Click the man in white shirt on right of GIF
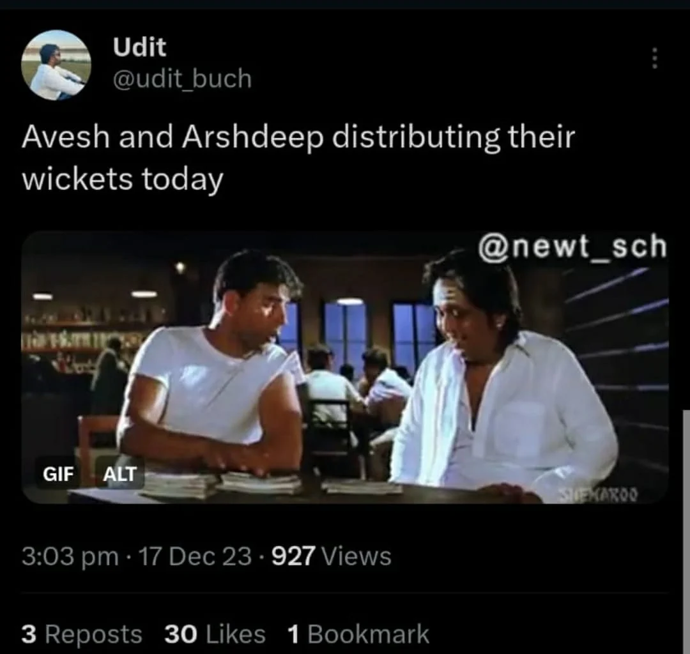This screenshot has width=690, height=654. click(x=502, y=374)
